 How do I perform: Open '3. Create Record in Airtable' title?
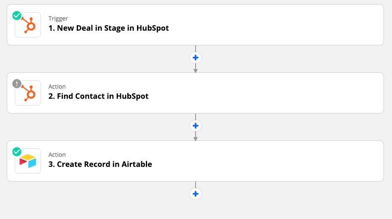click(100, 164)
